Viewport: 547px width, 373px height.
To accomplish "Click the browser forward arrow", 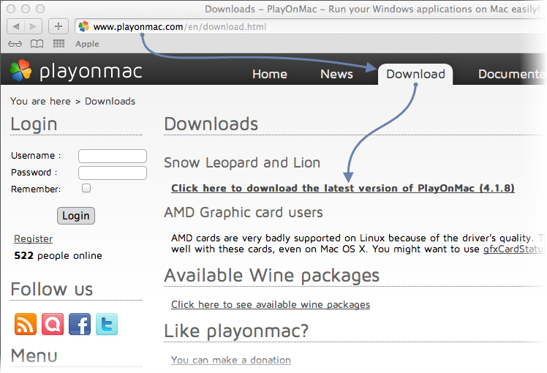I will pos(34,26).
